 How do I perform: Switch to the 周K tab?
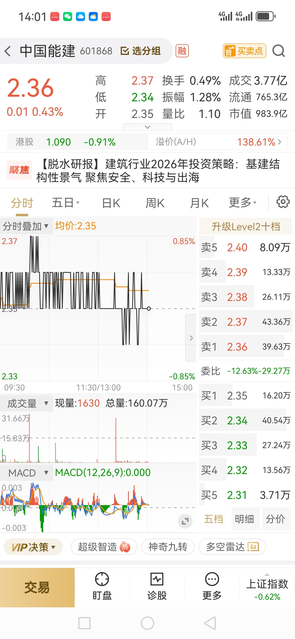point(155,203)
